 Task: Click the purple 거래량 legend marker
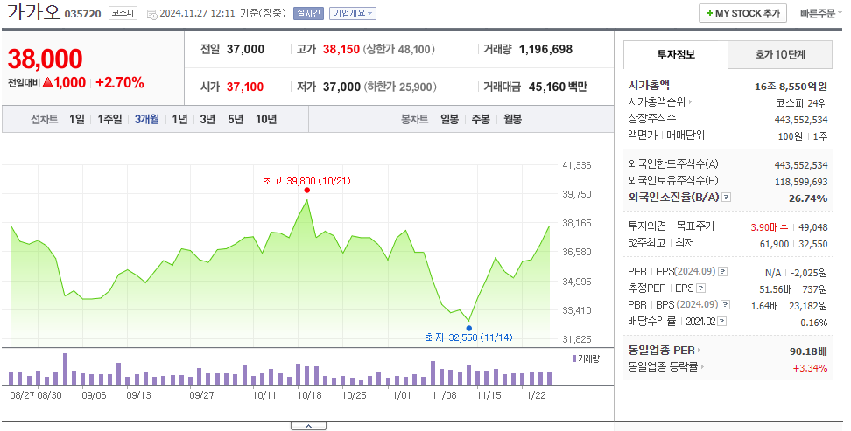574,358
